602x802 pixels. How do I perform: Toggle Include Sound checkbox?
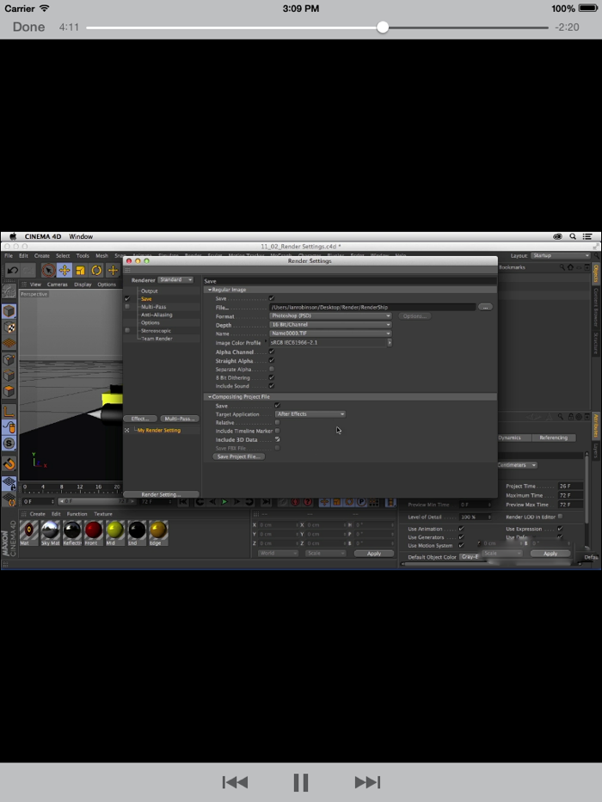click(271, 386)
